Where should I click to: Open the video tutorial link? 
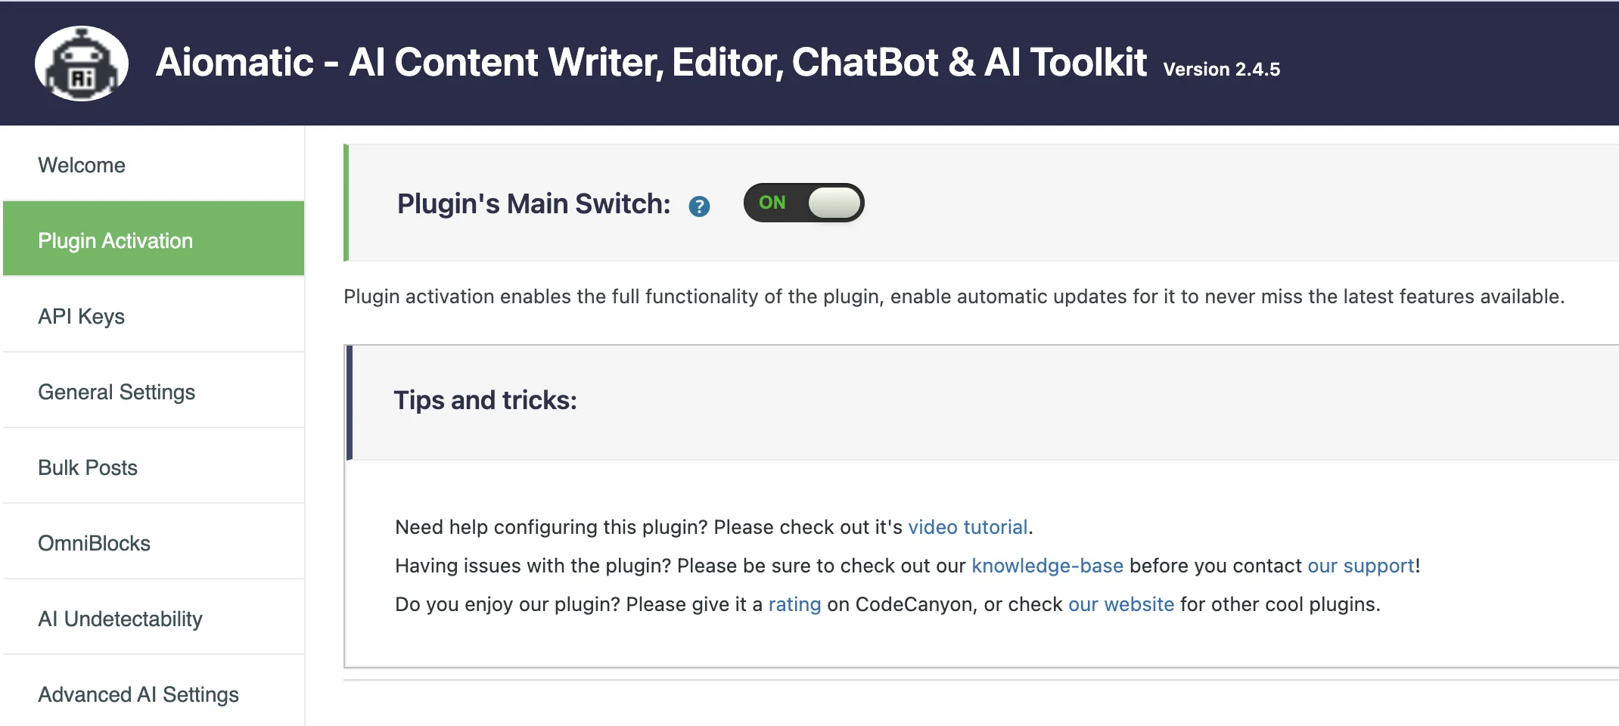click(968, 527)
